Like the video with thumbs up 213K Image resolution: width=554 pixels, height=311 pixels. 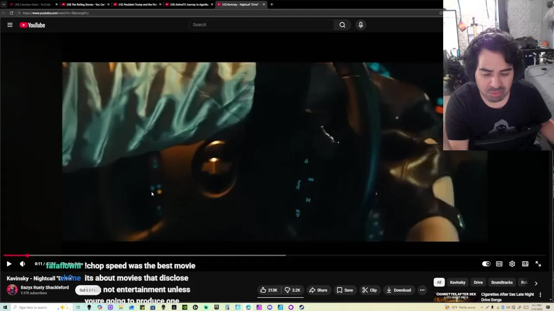click(269, 290)
